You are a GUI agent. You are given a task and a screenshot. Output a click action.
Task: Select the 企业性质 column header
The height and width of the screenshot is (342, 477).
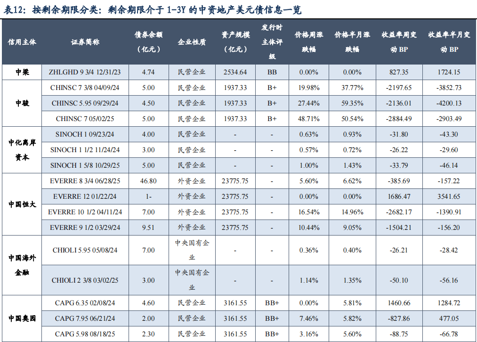click(192, 42)
